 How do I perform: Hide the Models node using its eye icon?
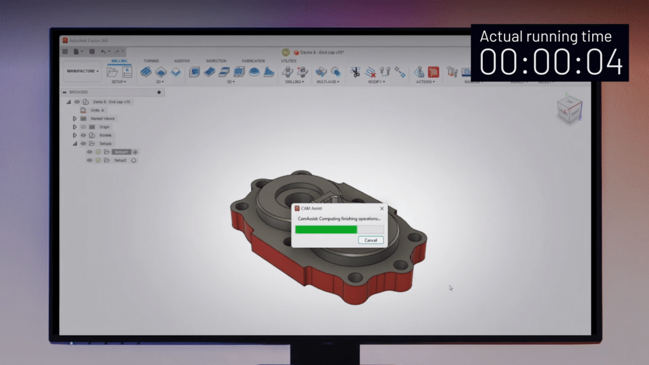[x=83, y=135]
